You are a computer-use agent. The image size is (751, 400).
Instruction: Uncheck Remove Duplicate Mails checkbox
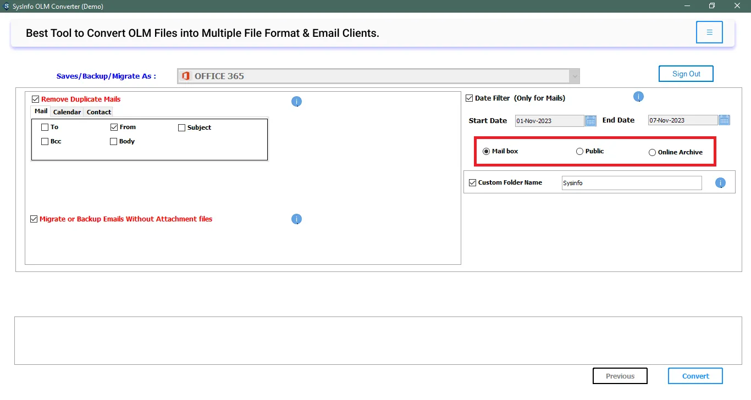point(36,99)
